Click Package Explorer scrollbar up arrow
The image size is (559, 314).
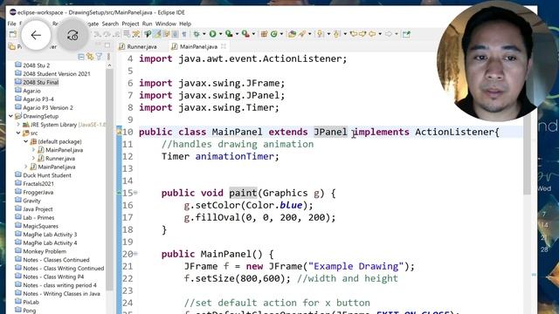click(109, 65)
